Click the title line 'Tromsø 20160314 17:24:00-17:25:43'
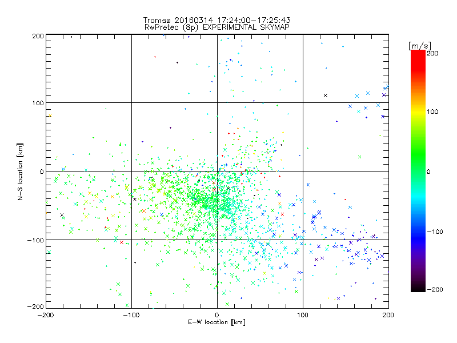 217,20
